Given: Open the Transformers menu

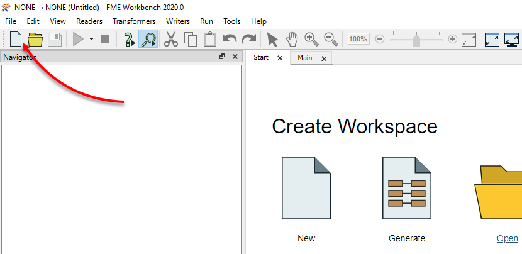Looking at the screenshot, I should 134,21.
